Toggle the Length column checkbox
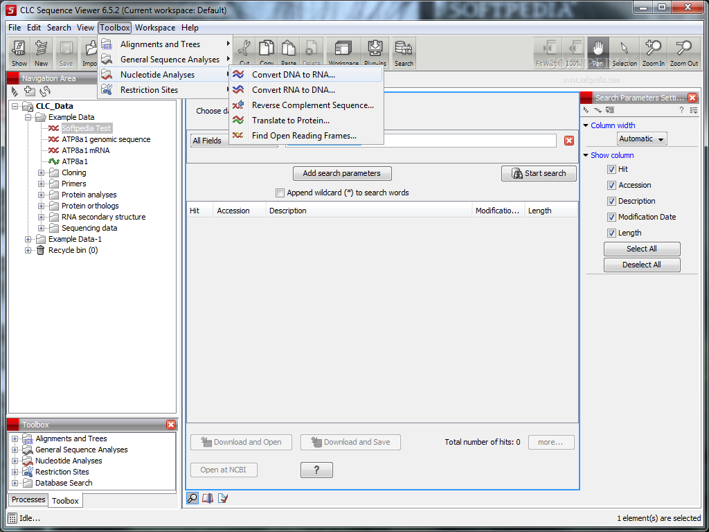The image size is (709, 532). click(x=611, y=233)
